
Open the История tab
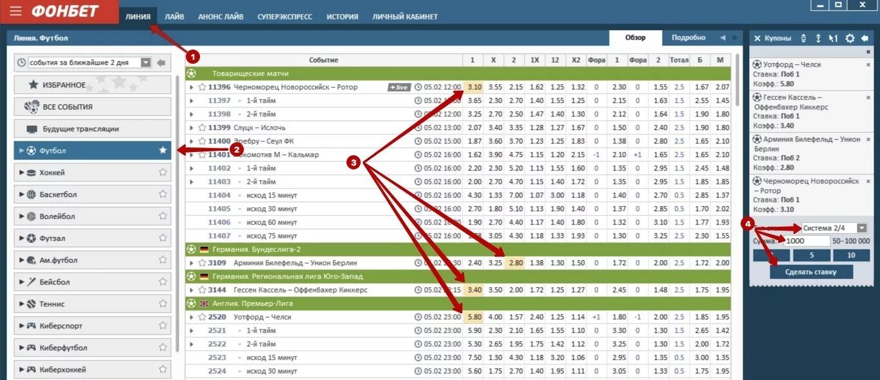(x=343, y=16)
